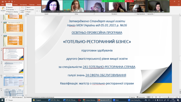
Task: Select slide 7 thumbnail
Action: click(13, 41)
